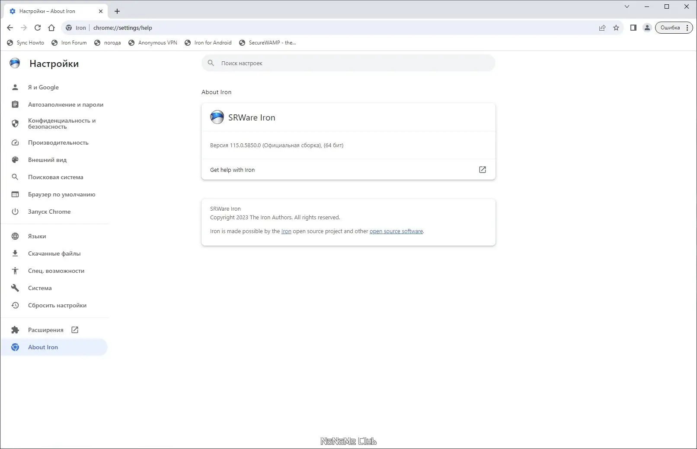This screenshot has height=449, width=697.
Task: Open Я и Google settings section
Action: (x=54, y=87)
